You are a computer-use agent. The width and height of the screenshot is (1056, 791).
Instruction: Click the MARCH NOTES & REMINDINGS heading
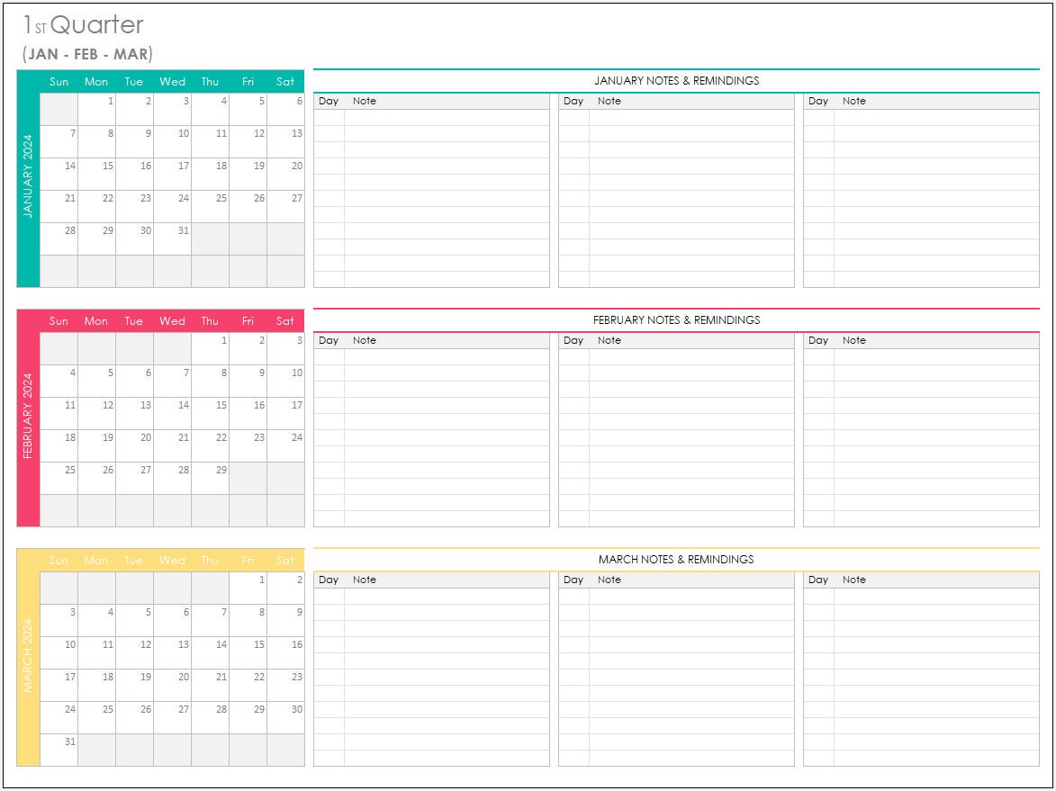(x=675, y=559)
